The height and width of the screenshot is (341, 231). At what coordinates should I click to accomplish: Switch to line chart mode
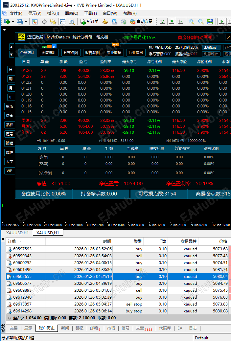click(x=181, y=22)
